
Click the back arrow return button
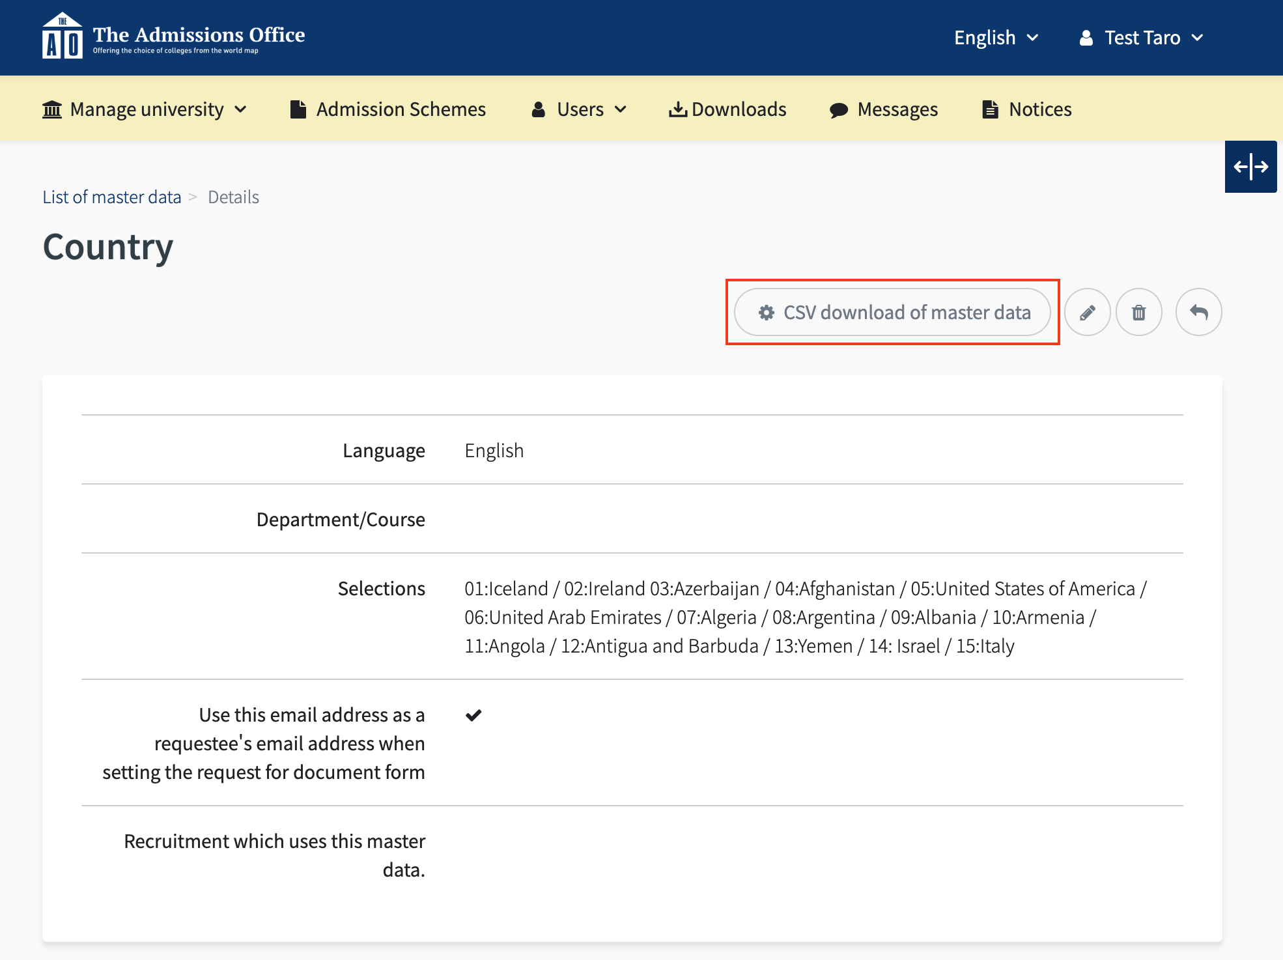tap(1198, 313)
